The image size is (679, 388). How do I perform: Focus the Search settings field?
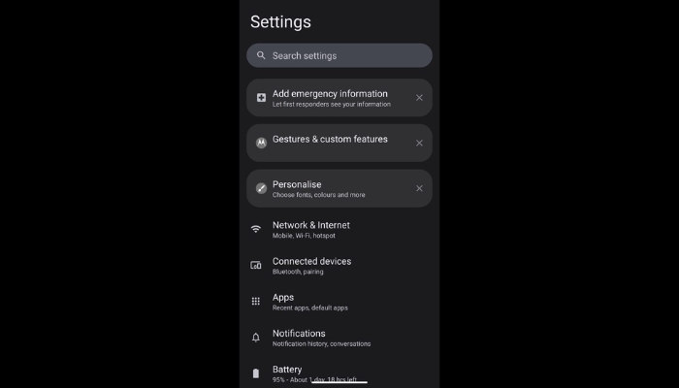click(339, 55)
